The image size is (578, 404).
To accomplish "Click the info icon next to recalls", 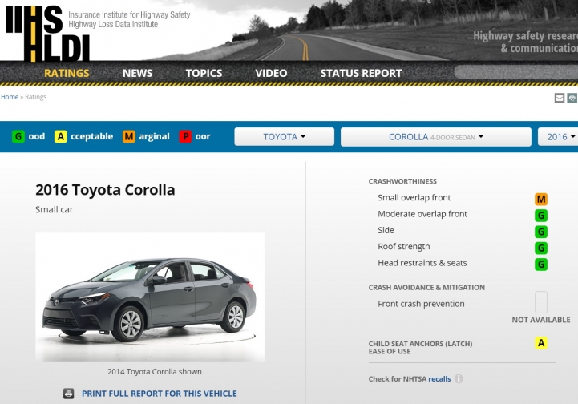I will pyautogui.click(x=459, y=379).
